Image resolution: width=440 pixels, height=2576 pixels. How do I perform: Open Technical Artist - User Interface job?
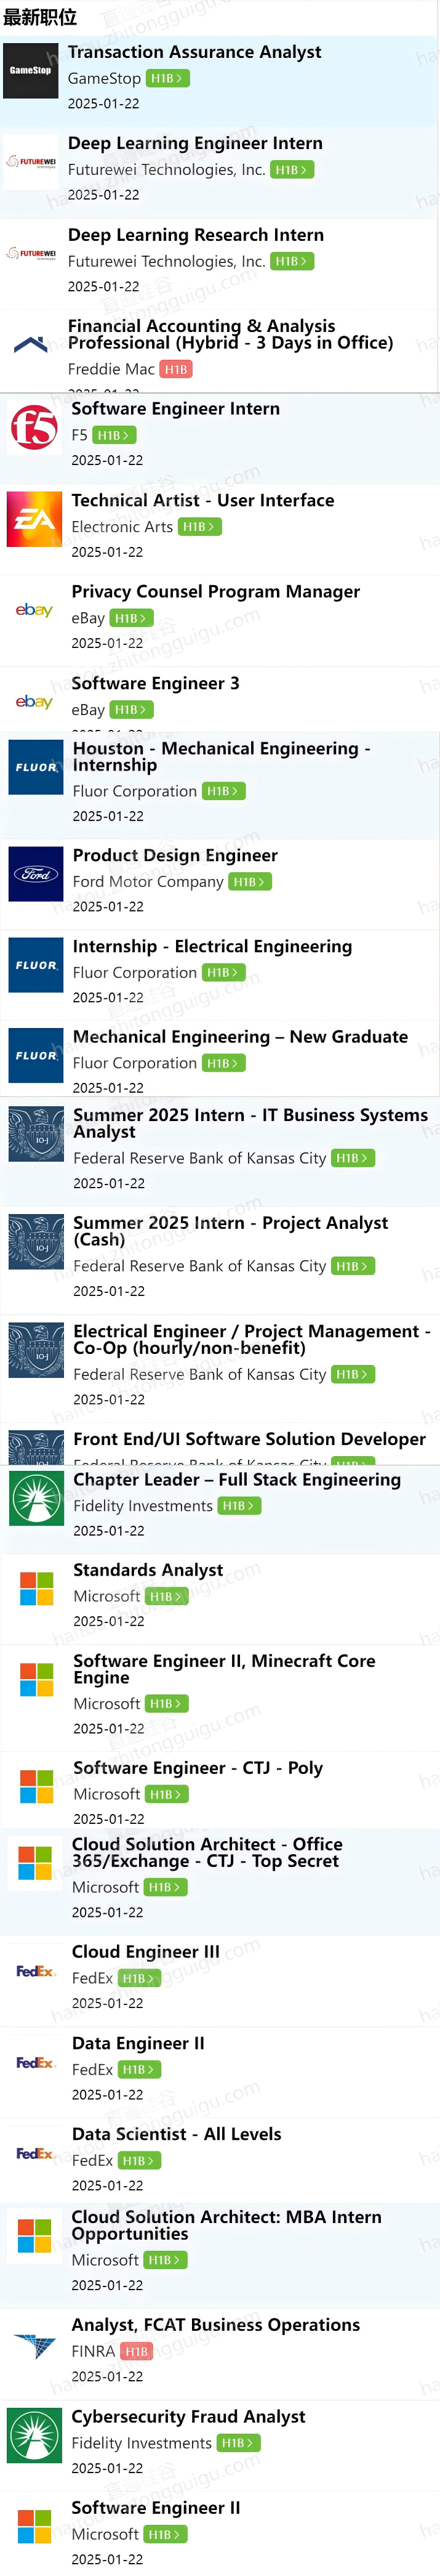pyautogui.click(x=203, y=500)
